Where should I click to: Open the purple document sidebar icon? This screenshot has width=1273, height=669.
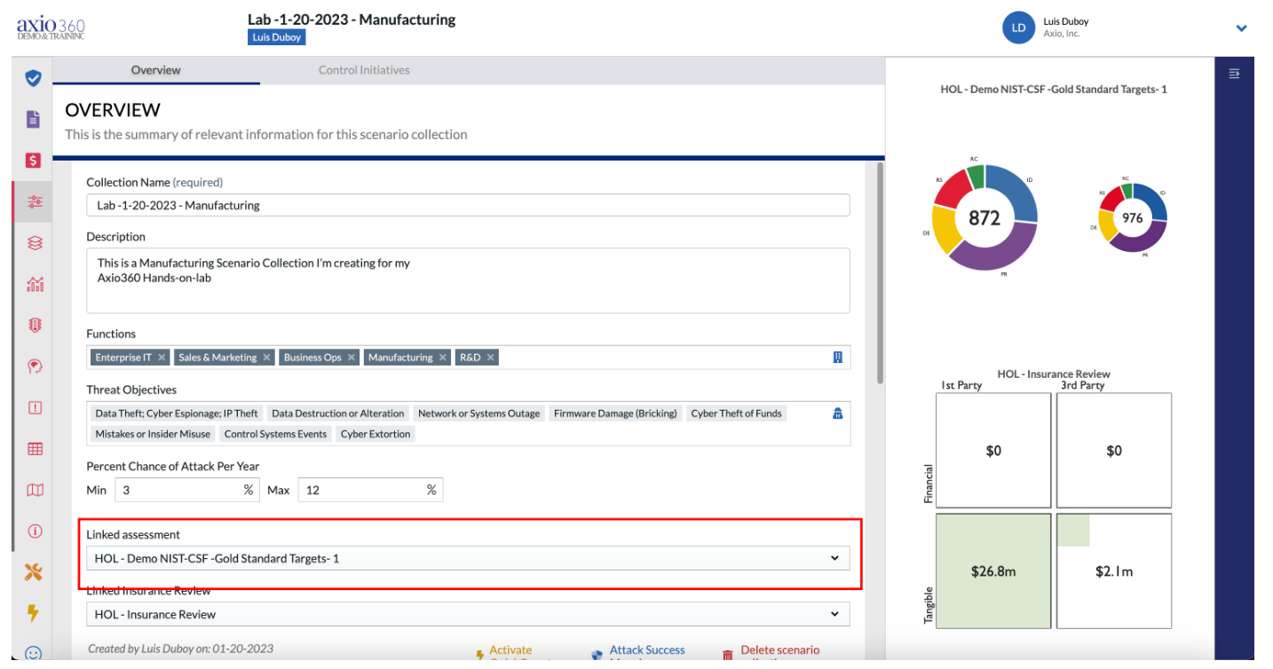(34, 119)
